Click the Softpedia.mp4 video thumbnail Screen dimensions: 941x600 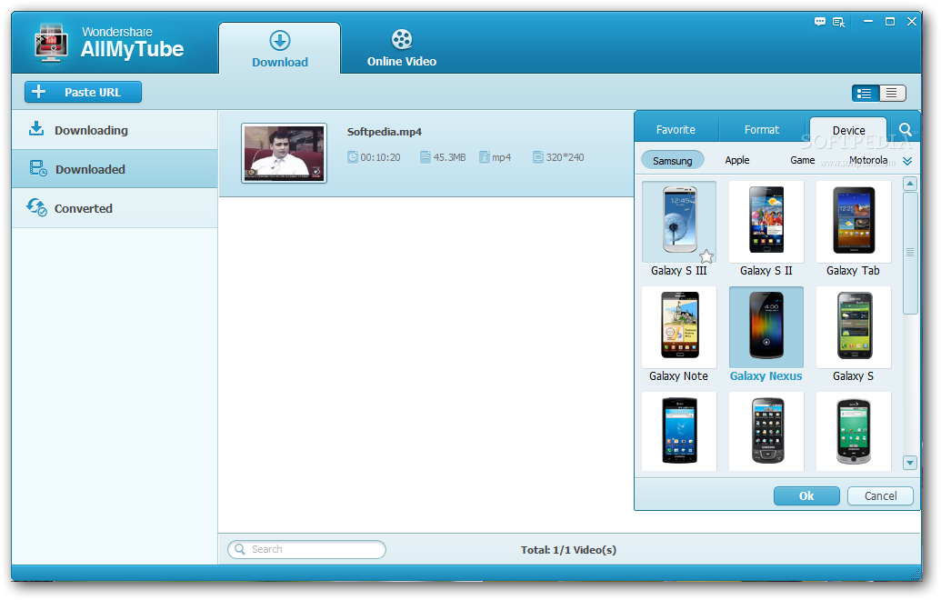[x=284, y=154]
